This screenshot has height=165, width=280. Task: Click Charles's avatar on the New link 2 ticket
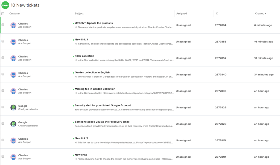[13, 140]
